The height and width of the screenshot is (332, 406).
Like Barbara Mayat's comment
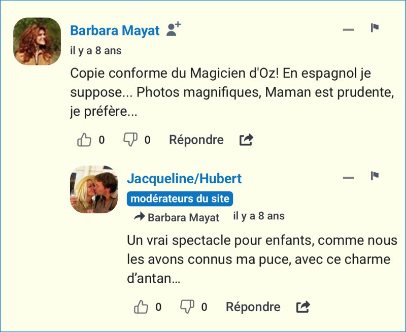(x=84, y=140)
